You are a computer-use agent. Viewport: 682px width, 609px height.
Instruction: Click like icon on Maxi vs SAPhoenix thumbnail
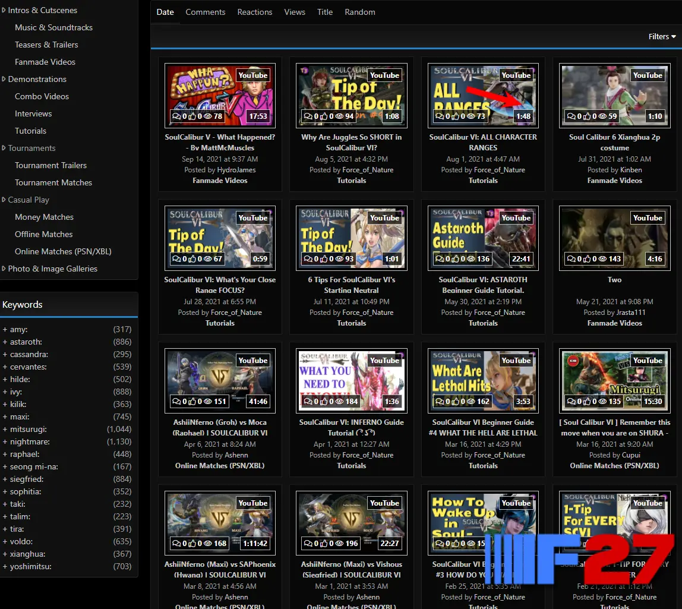[192, 543]
